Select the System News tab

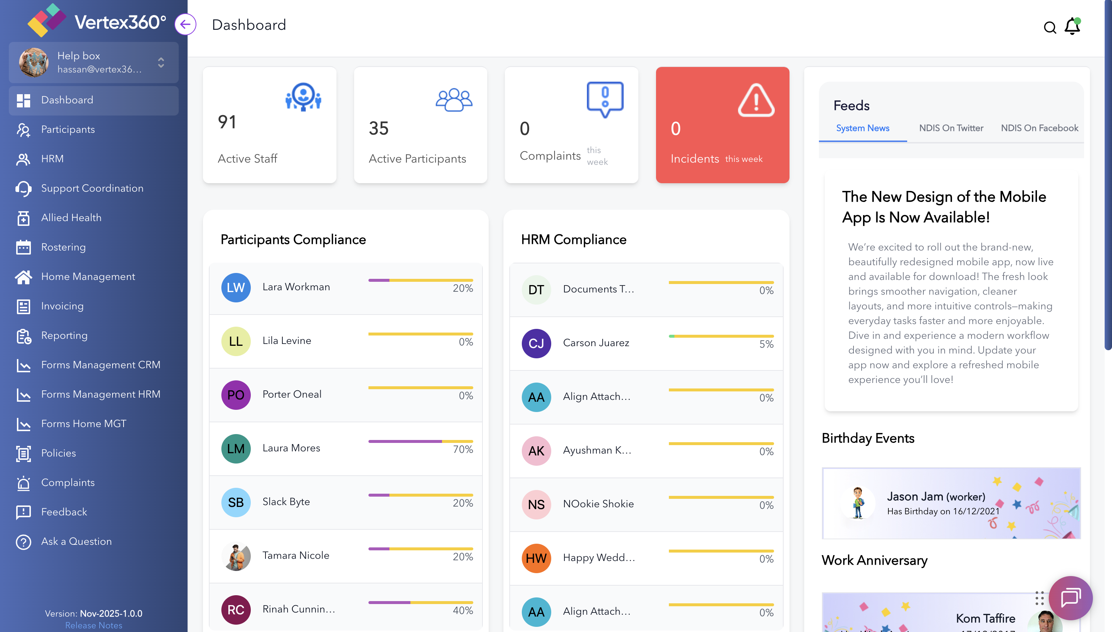[862, 128]
